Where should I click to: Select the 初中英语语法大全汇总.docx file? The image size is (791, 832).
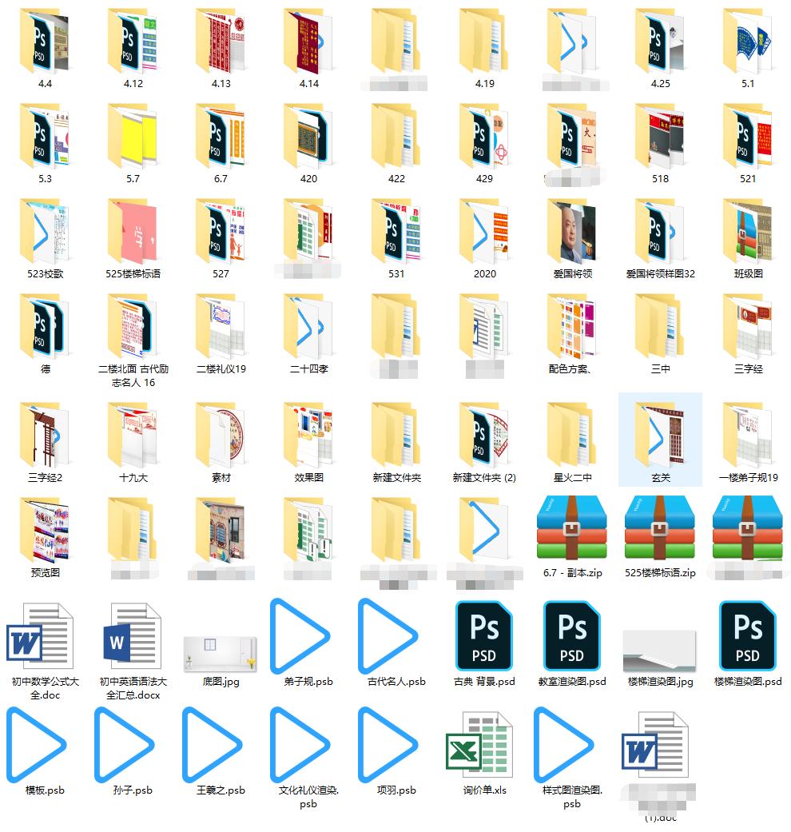[x=133, y=635]
